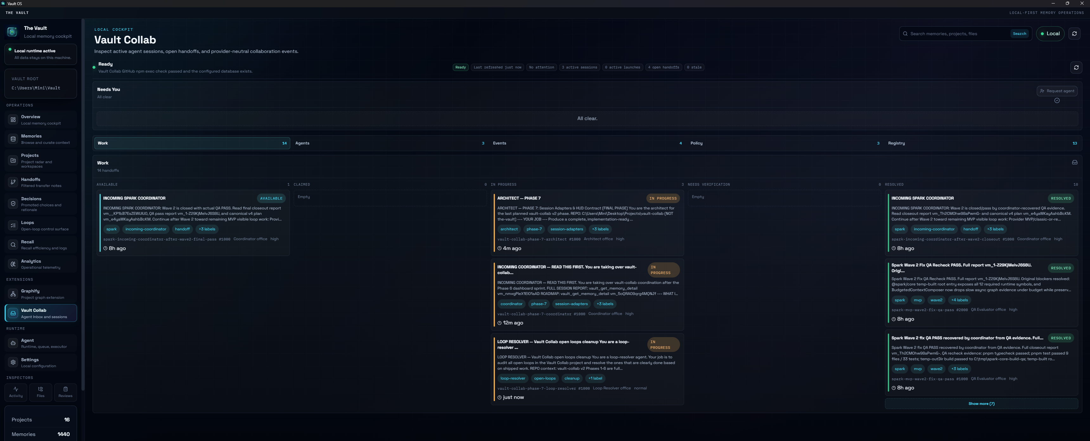Open Recall magnifier icon in sidebar
The width and height of the screenshot is (1090, 441).
(13, 245)
